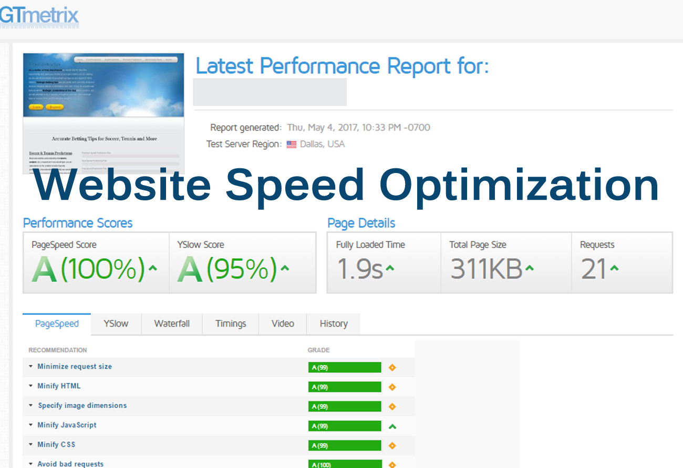Expand the Minimize request size recommendation arrow
Screen dimensions: 683x468
31,367
